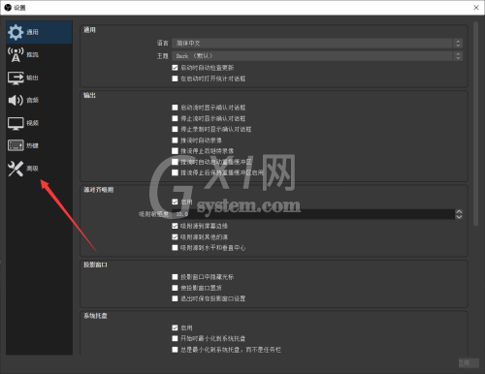The width and height of the screenshot is (485, 374).
Task: Open the 主题 theme Dark dropdown
Action: (317, 56)
